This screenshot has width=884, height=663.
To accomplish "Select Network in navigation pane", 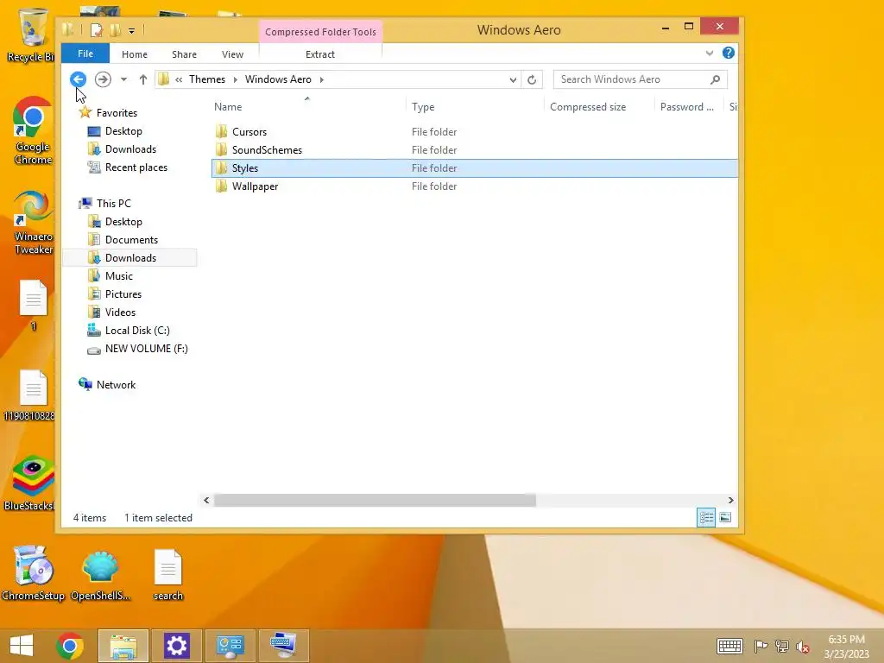I will pyautogui.click(x=116, y=384).
